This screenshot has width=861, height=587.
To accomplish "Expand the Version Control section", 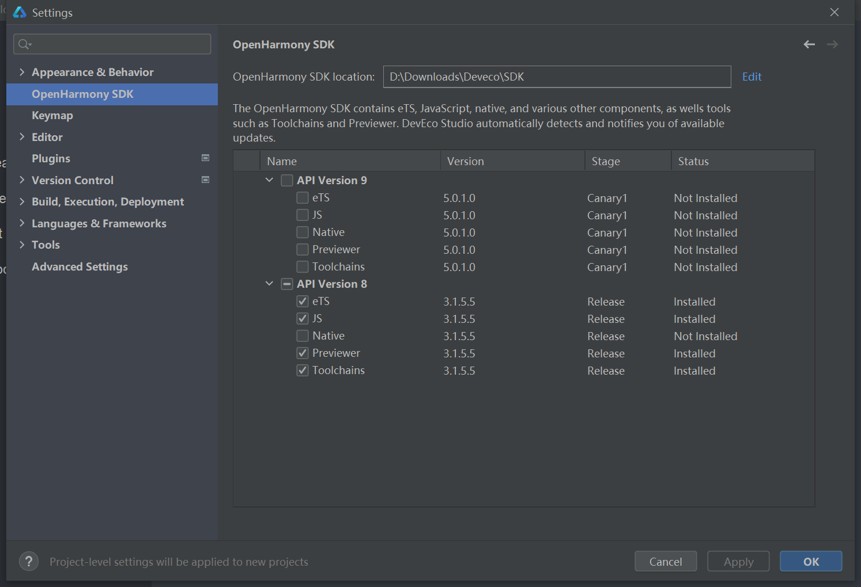I will (22, 180).
